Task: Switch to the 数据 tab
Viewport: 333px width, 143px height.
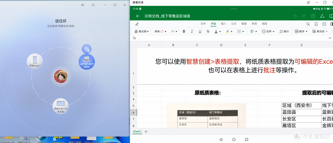Action: [244, 24]
